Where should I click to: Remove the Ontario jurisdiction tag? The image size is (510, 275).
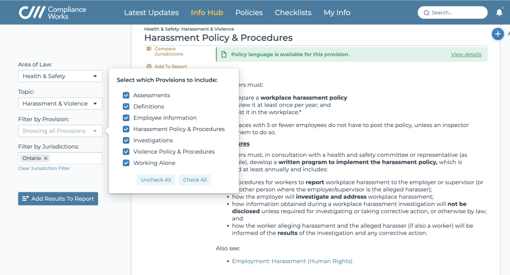click(x=45, y=158)
